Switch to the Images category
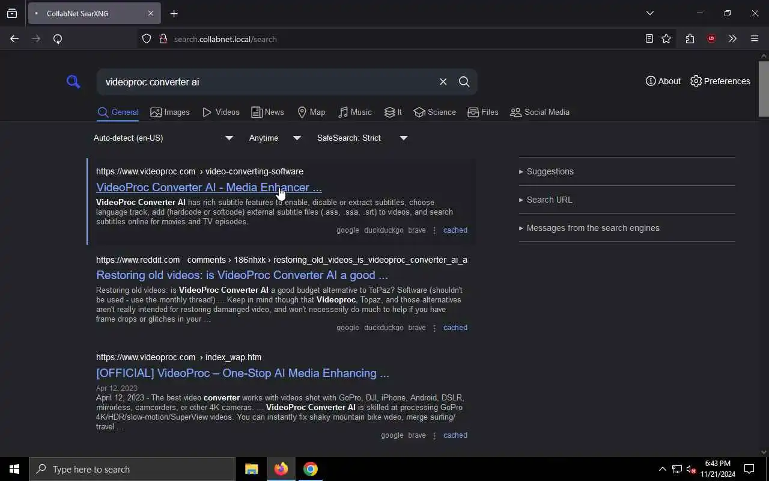Viewport: 769px width, 481px height. click(170, 112)
